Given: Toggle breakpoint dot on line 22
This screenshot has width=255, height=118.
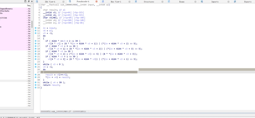Looking at the screenshot, I should pyautogui.click(x=36, y=59).
